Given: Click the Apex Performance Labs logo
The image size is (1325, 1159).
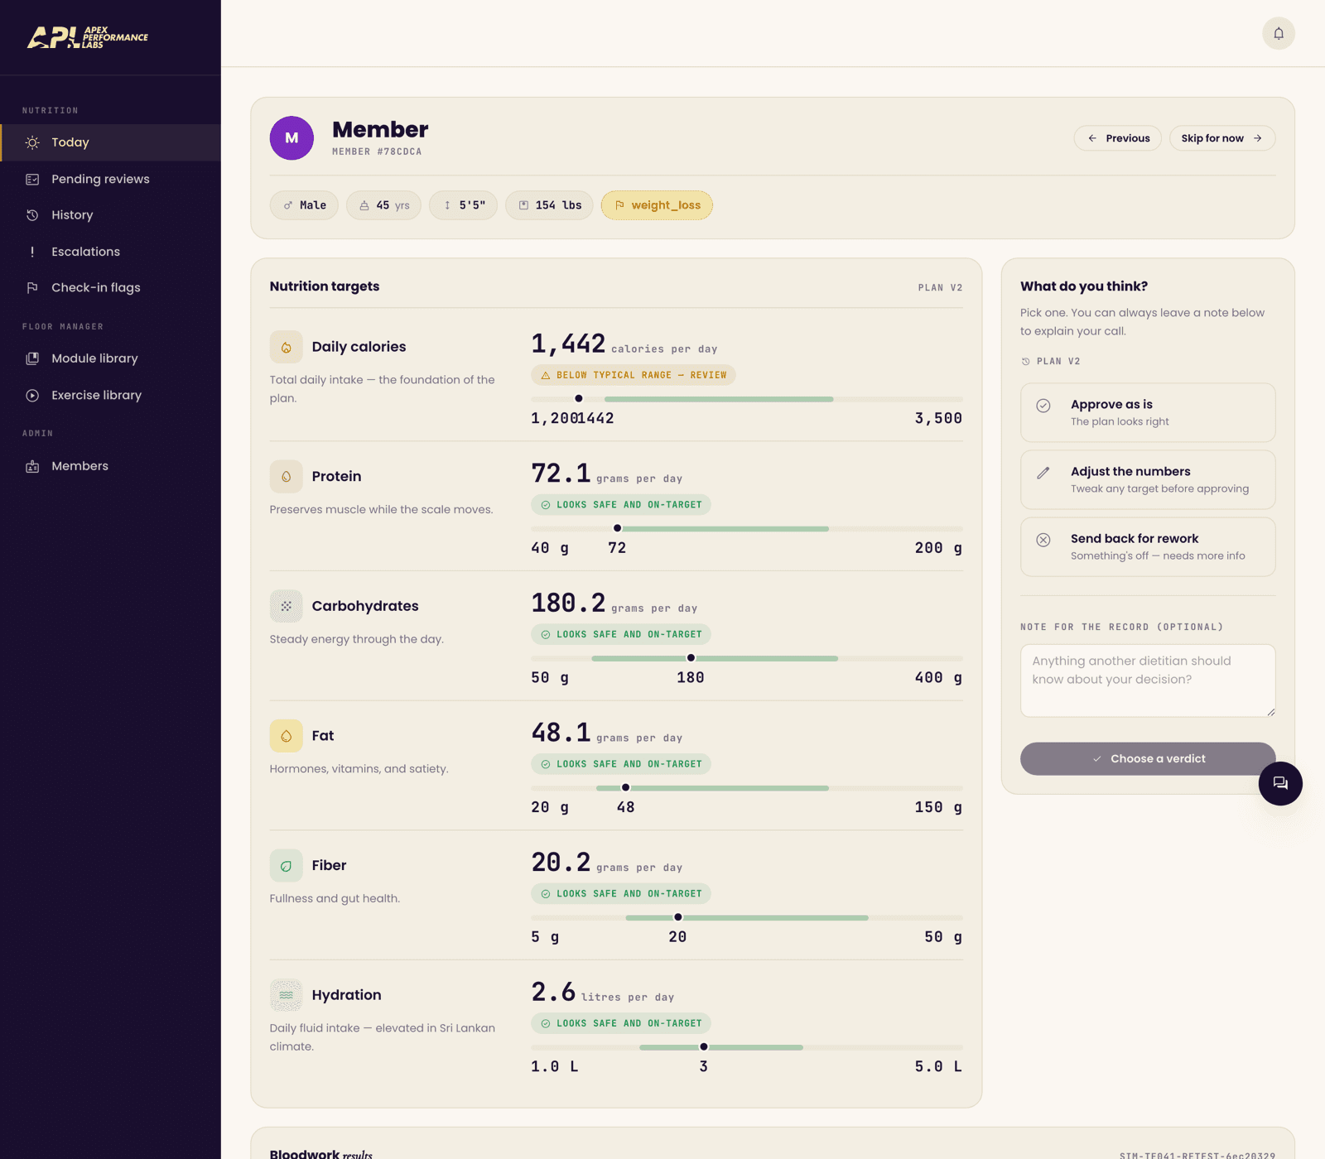Looking at the screenshot, I should (x=88, y=37).
